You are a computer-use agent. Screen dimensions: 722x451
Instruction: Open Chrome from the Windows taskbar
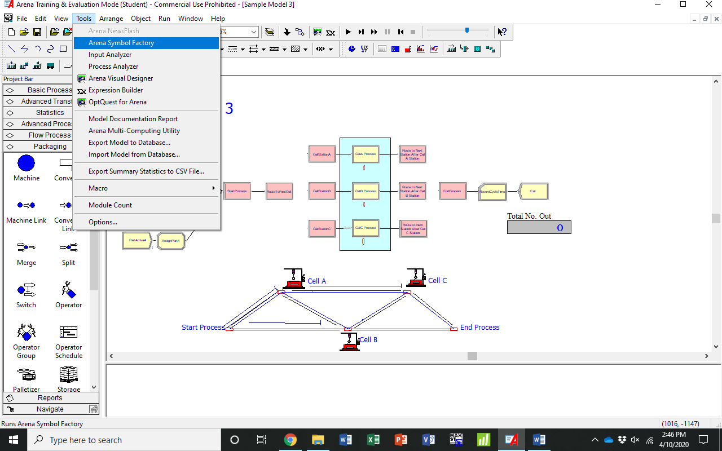click(x=290, y=440)
